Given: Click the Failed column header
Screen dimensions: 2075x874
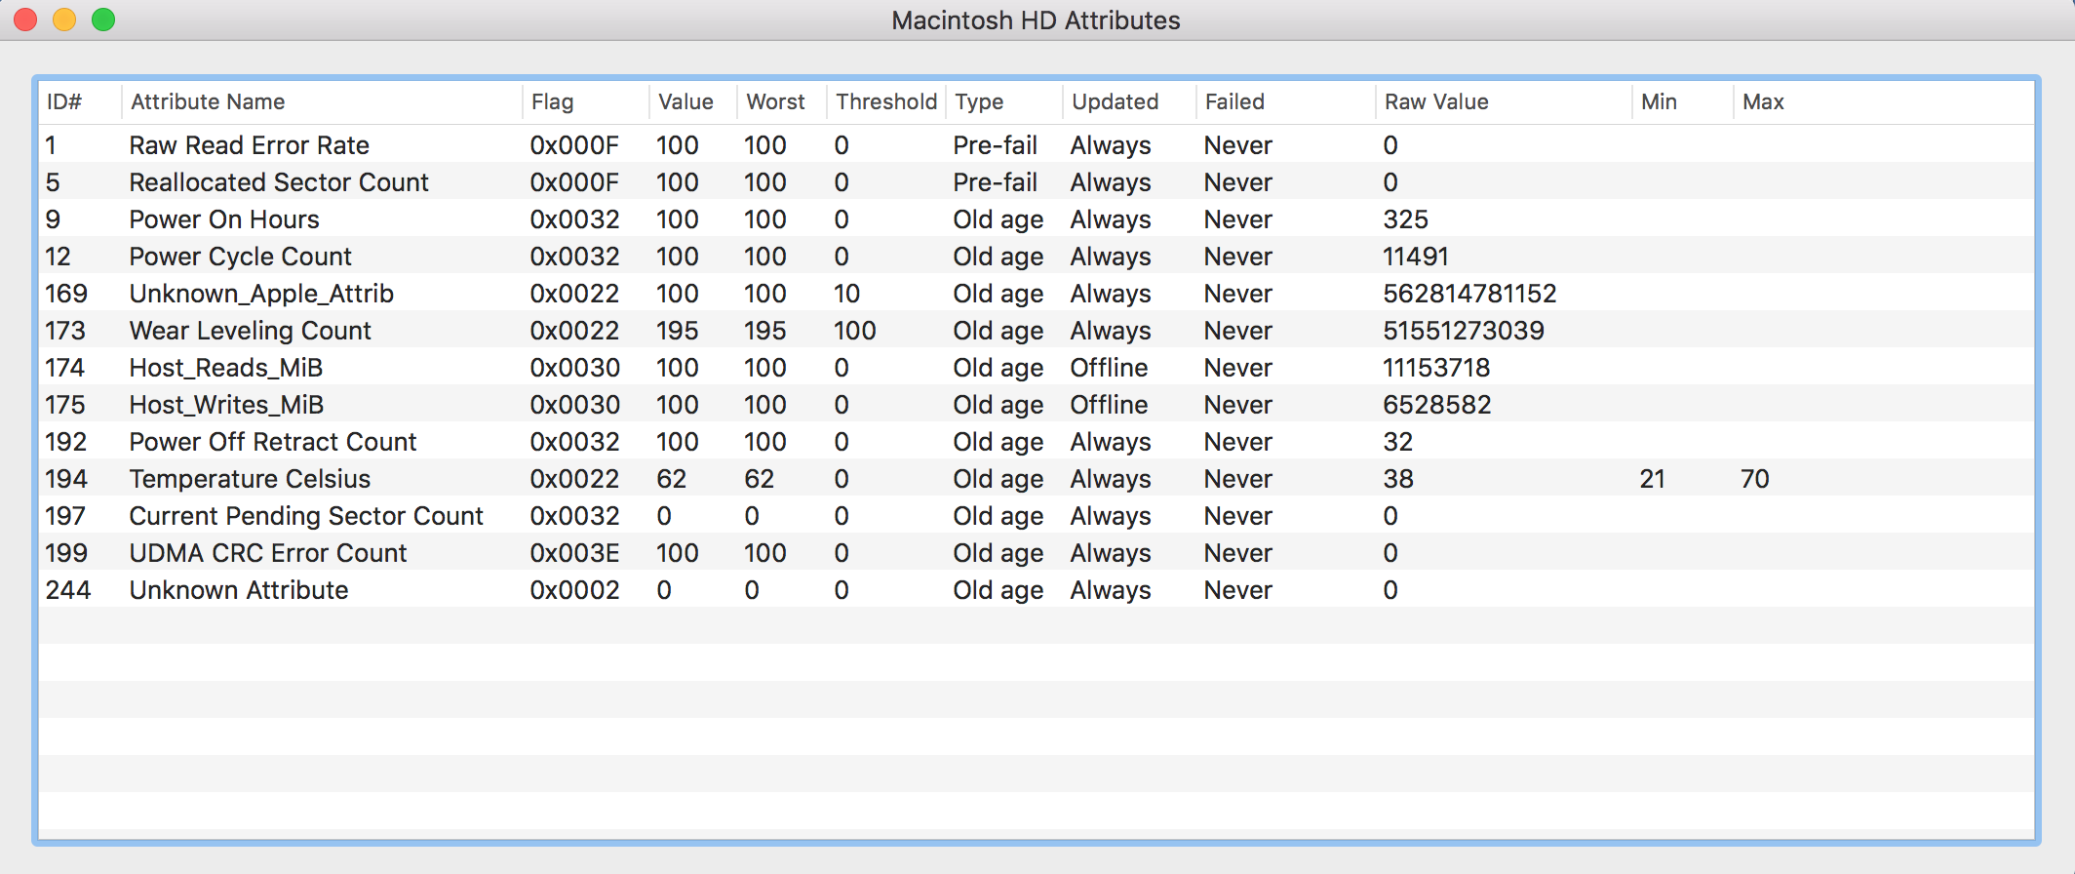Looking at the screenshot, I should pyautogui.click(x=1286, y=101).
